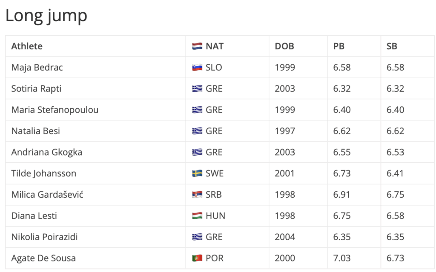Click the SB column header
Screen dimensions: 436x272
[x=392, y=46]
